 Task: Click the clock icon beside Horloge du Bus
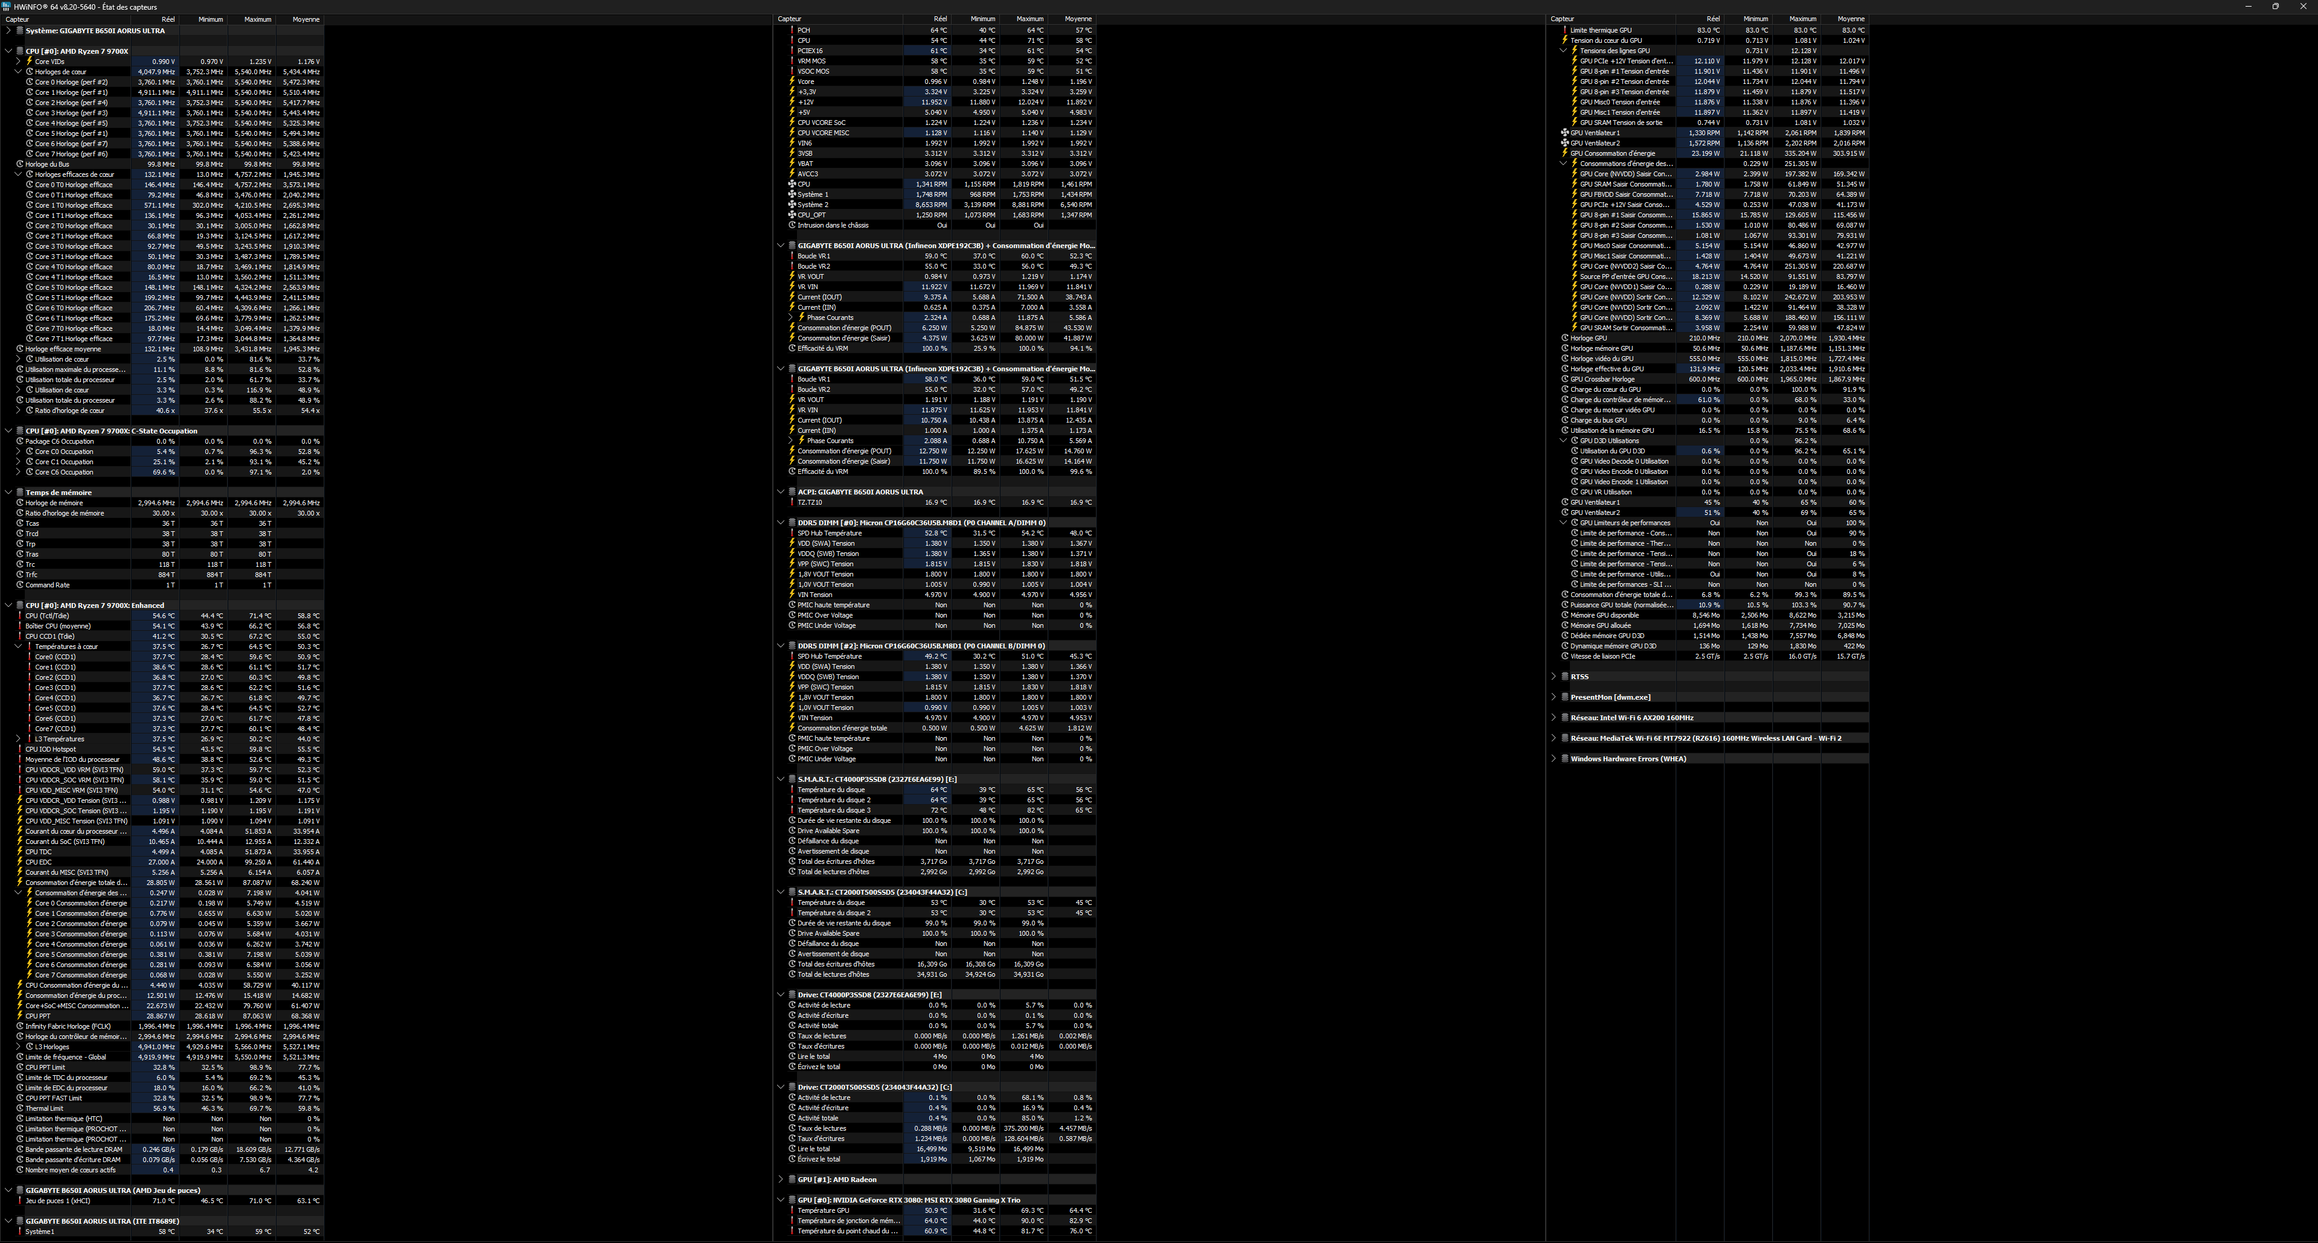click(20, 165)
